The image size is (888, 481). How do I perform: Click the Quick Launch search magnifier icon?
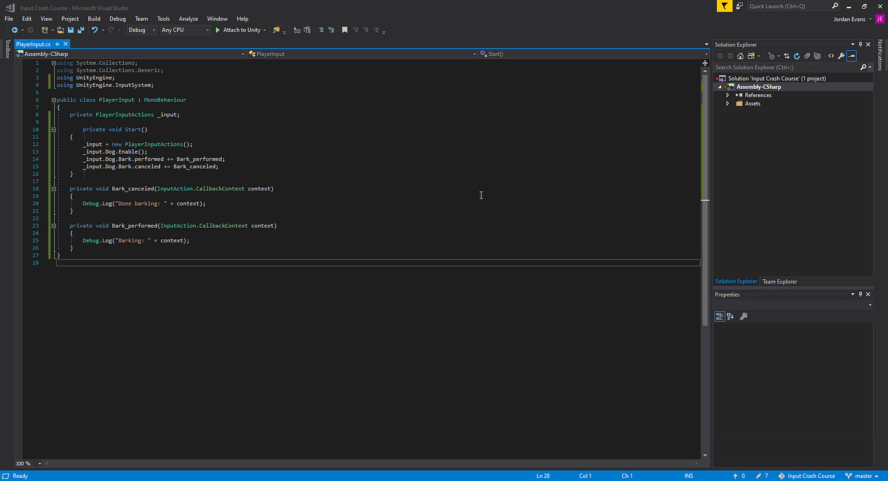click(x=834, y=6)
